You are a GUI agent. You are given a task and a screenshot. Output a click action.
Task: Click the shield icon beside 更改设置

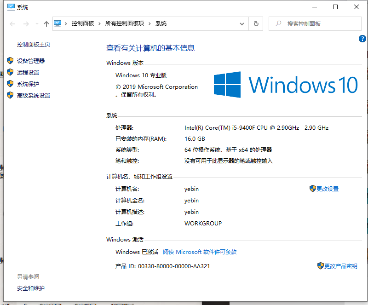coord(313,189)
